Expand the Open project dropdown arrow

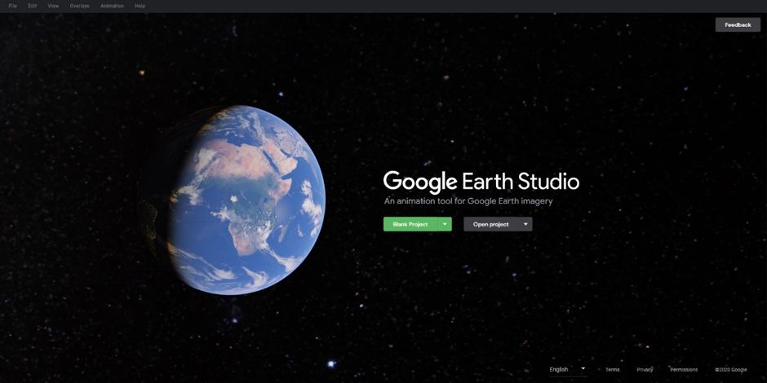(x=525, y=224)
